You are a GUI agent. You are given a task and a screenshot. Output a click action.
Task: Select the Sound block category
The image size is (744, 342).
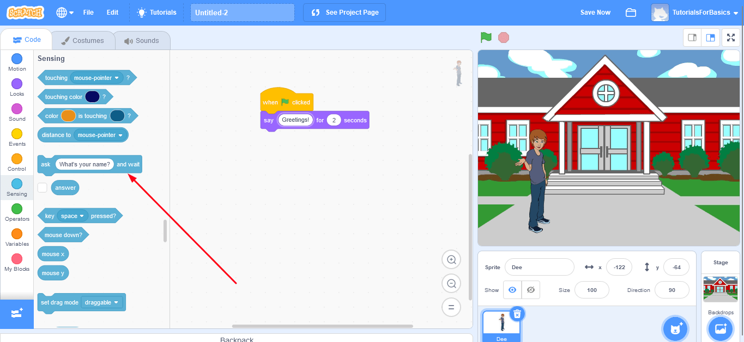17,113
